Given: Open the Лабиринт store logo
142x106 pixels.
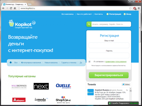Looking at the screenshot, I should 19,100.
